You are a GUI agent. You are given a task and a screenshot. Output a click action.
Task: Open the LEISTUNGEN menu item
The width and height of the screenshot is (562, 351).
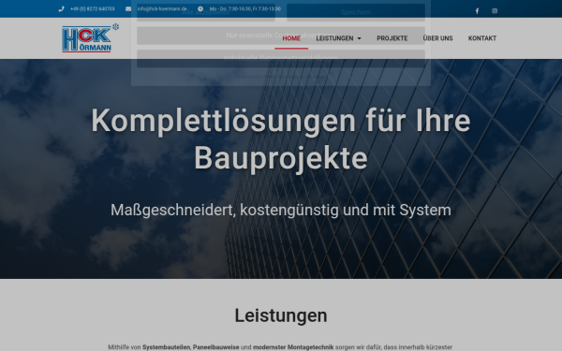tap(334, 38)
